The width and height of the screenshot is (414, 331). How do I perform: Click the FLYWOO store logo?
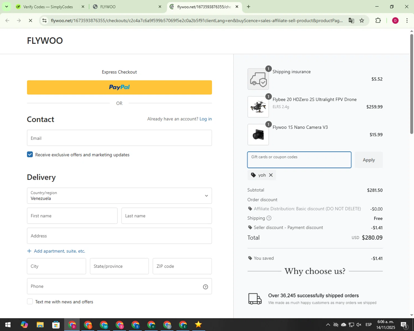click(x=45, y=41)
